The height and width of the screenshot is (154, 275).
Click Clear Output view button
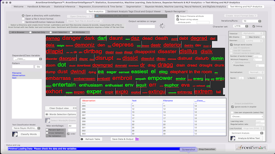[x=61, y=108]
